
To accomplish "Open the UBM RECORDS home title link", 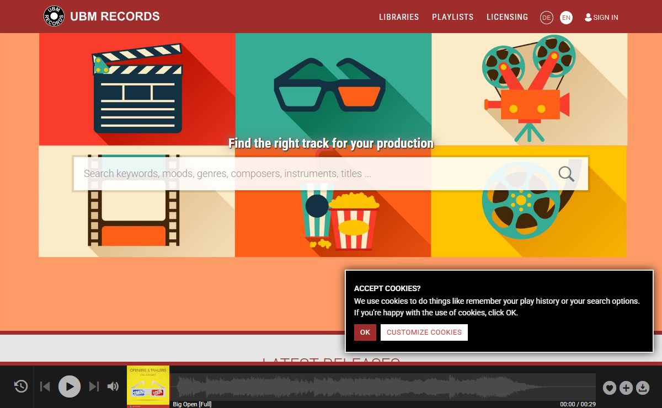I will pyautogui.click(x=115, y=17).
